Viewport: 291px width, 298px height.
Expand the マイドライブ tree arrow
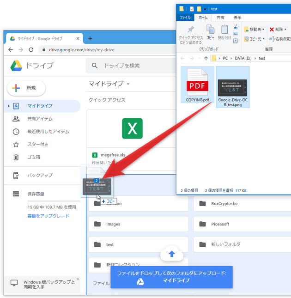tap(9, 106)
